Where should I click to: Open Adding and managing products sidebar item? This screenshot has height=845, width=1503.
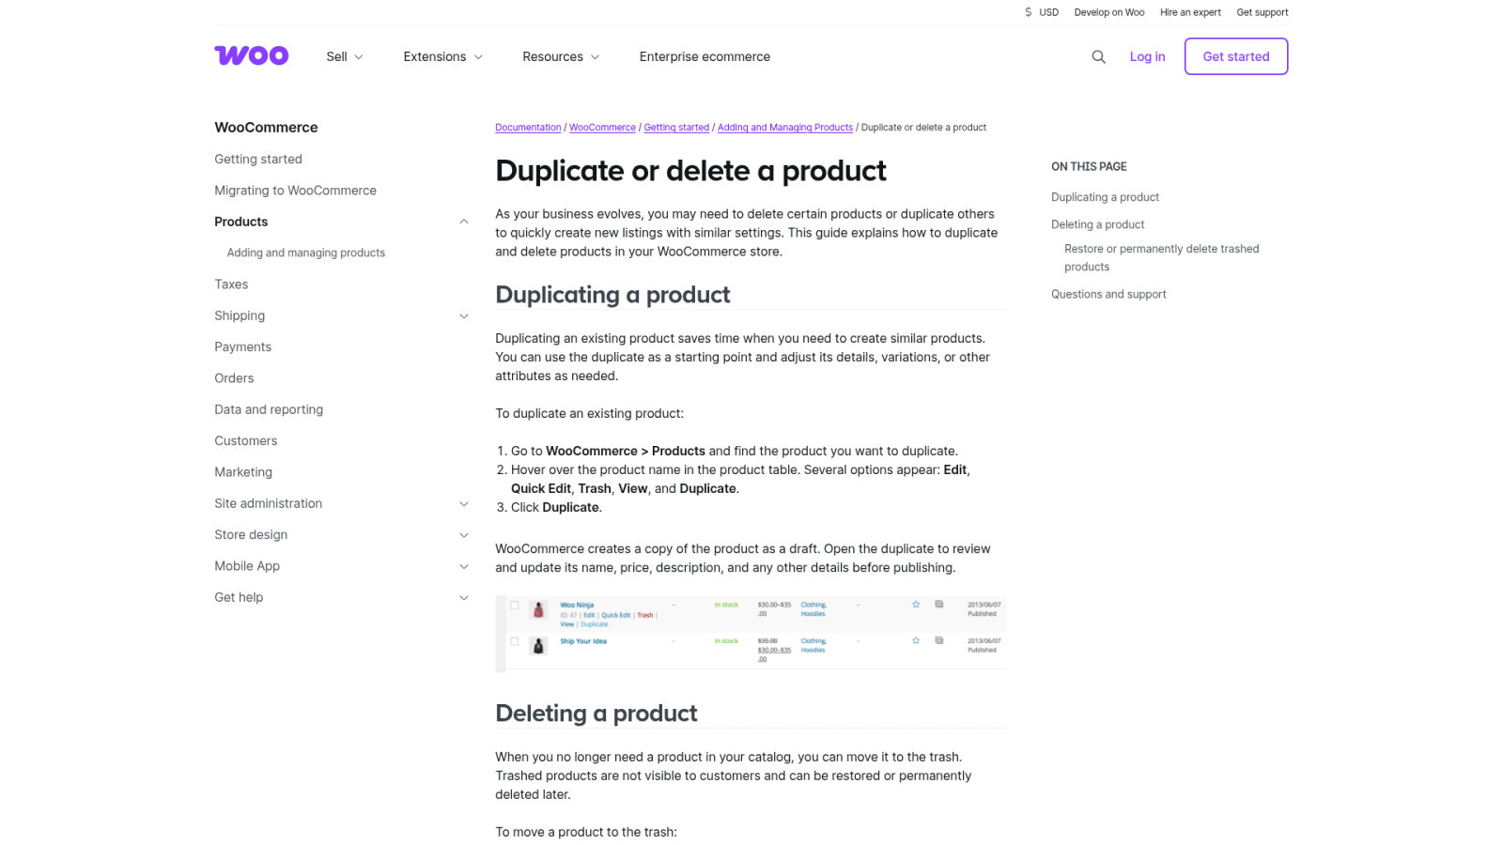click(306, 253)
